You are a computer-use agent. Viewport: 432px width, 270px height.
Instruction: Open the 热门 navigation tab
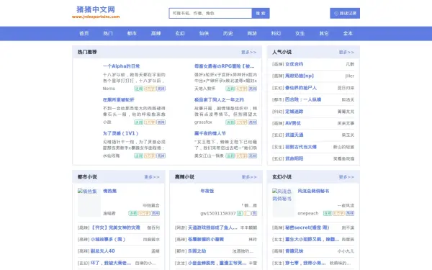(x=108, y=33)
